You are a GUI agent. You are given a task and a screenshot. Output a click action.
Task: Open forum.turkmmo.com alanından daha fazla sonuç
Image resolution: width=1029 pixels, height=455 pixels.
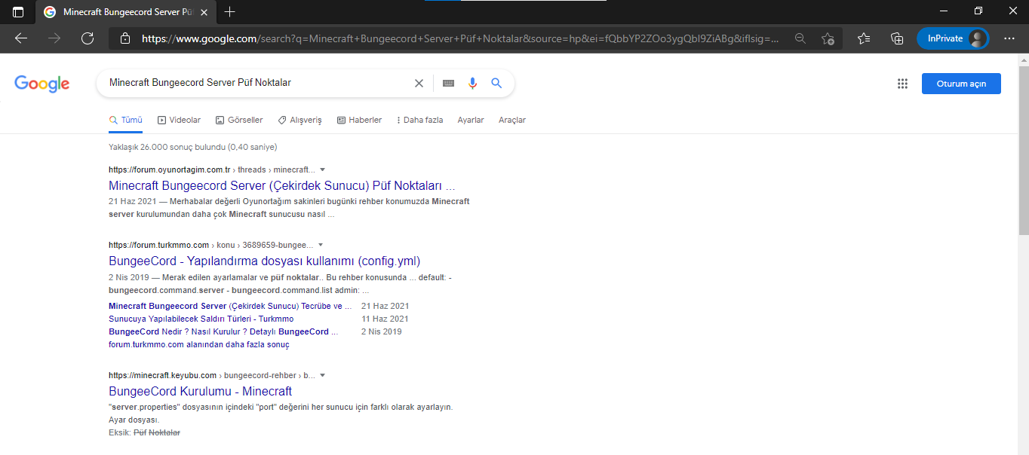click(x=199, y=344)
